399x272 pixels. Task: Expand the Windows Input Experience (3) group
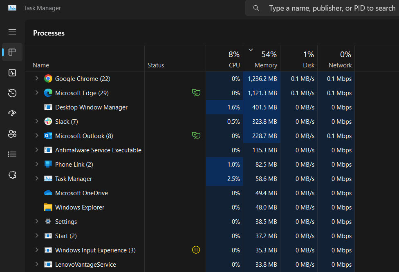click(37, 250)
